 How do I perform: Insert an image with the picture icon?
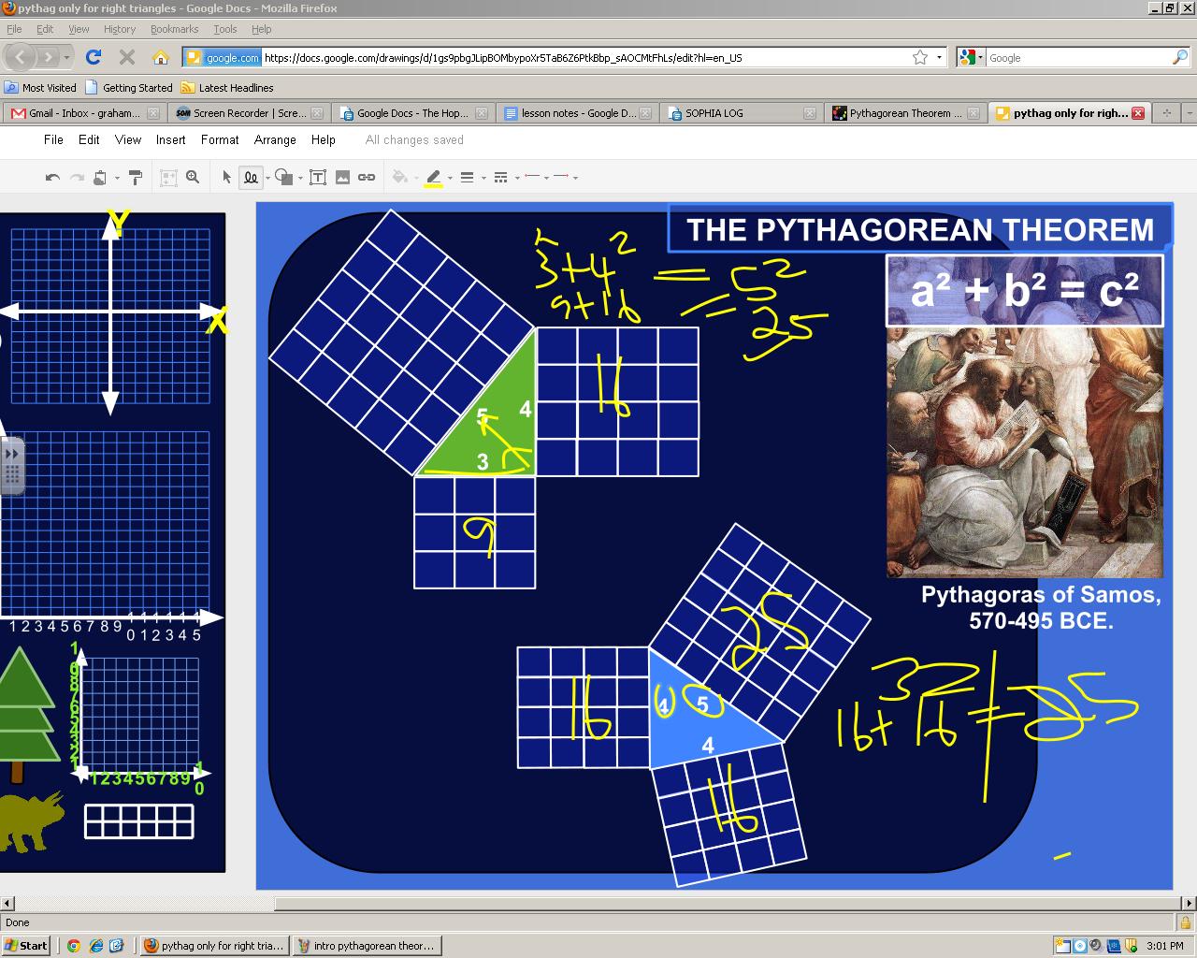[x=342, y=177]
